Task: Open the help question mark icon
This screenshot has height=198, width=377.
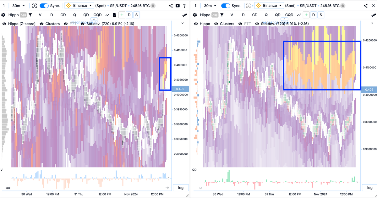Action: tap(184, 6)
